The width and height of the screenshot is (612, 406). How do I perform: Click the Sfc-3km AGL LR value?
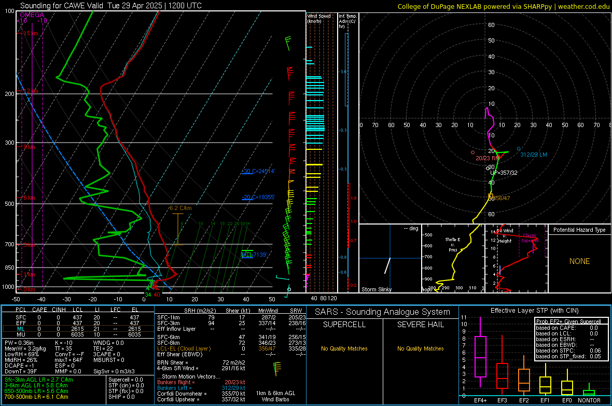click(x=39, y=380)
